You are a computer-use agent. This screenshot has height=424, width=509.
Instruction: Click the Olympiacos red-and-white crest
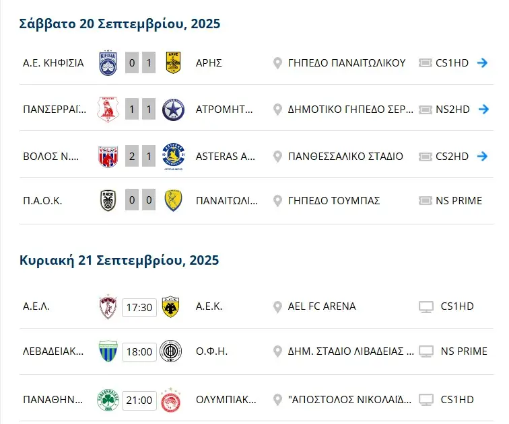(x=170, y=400)
